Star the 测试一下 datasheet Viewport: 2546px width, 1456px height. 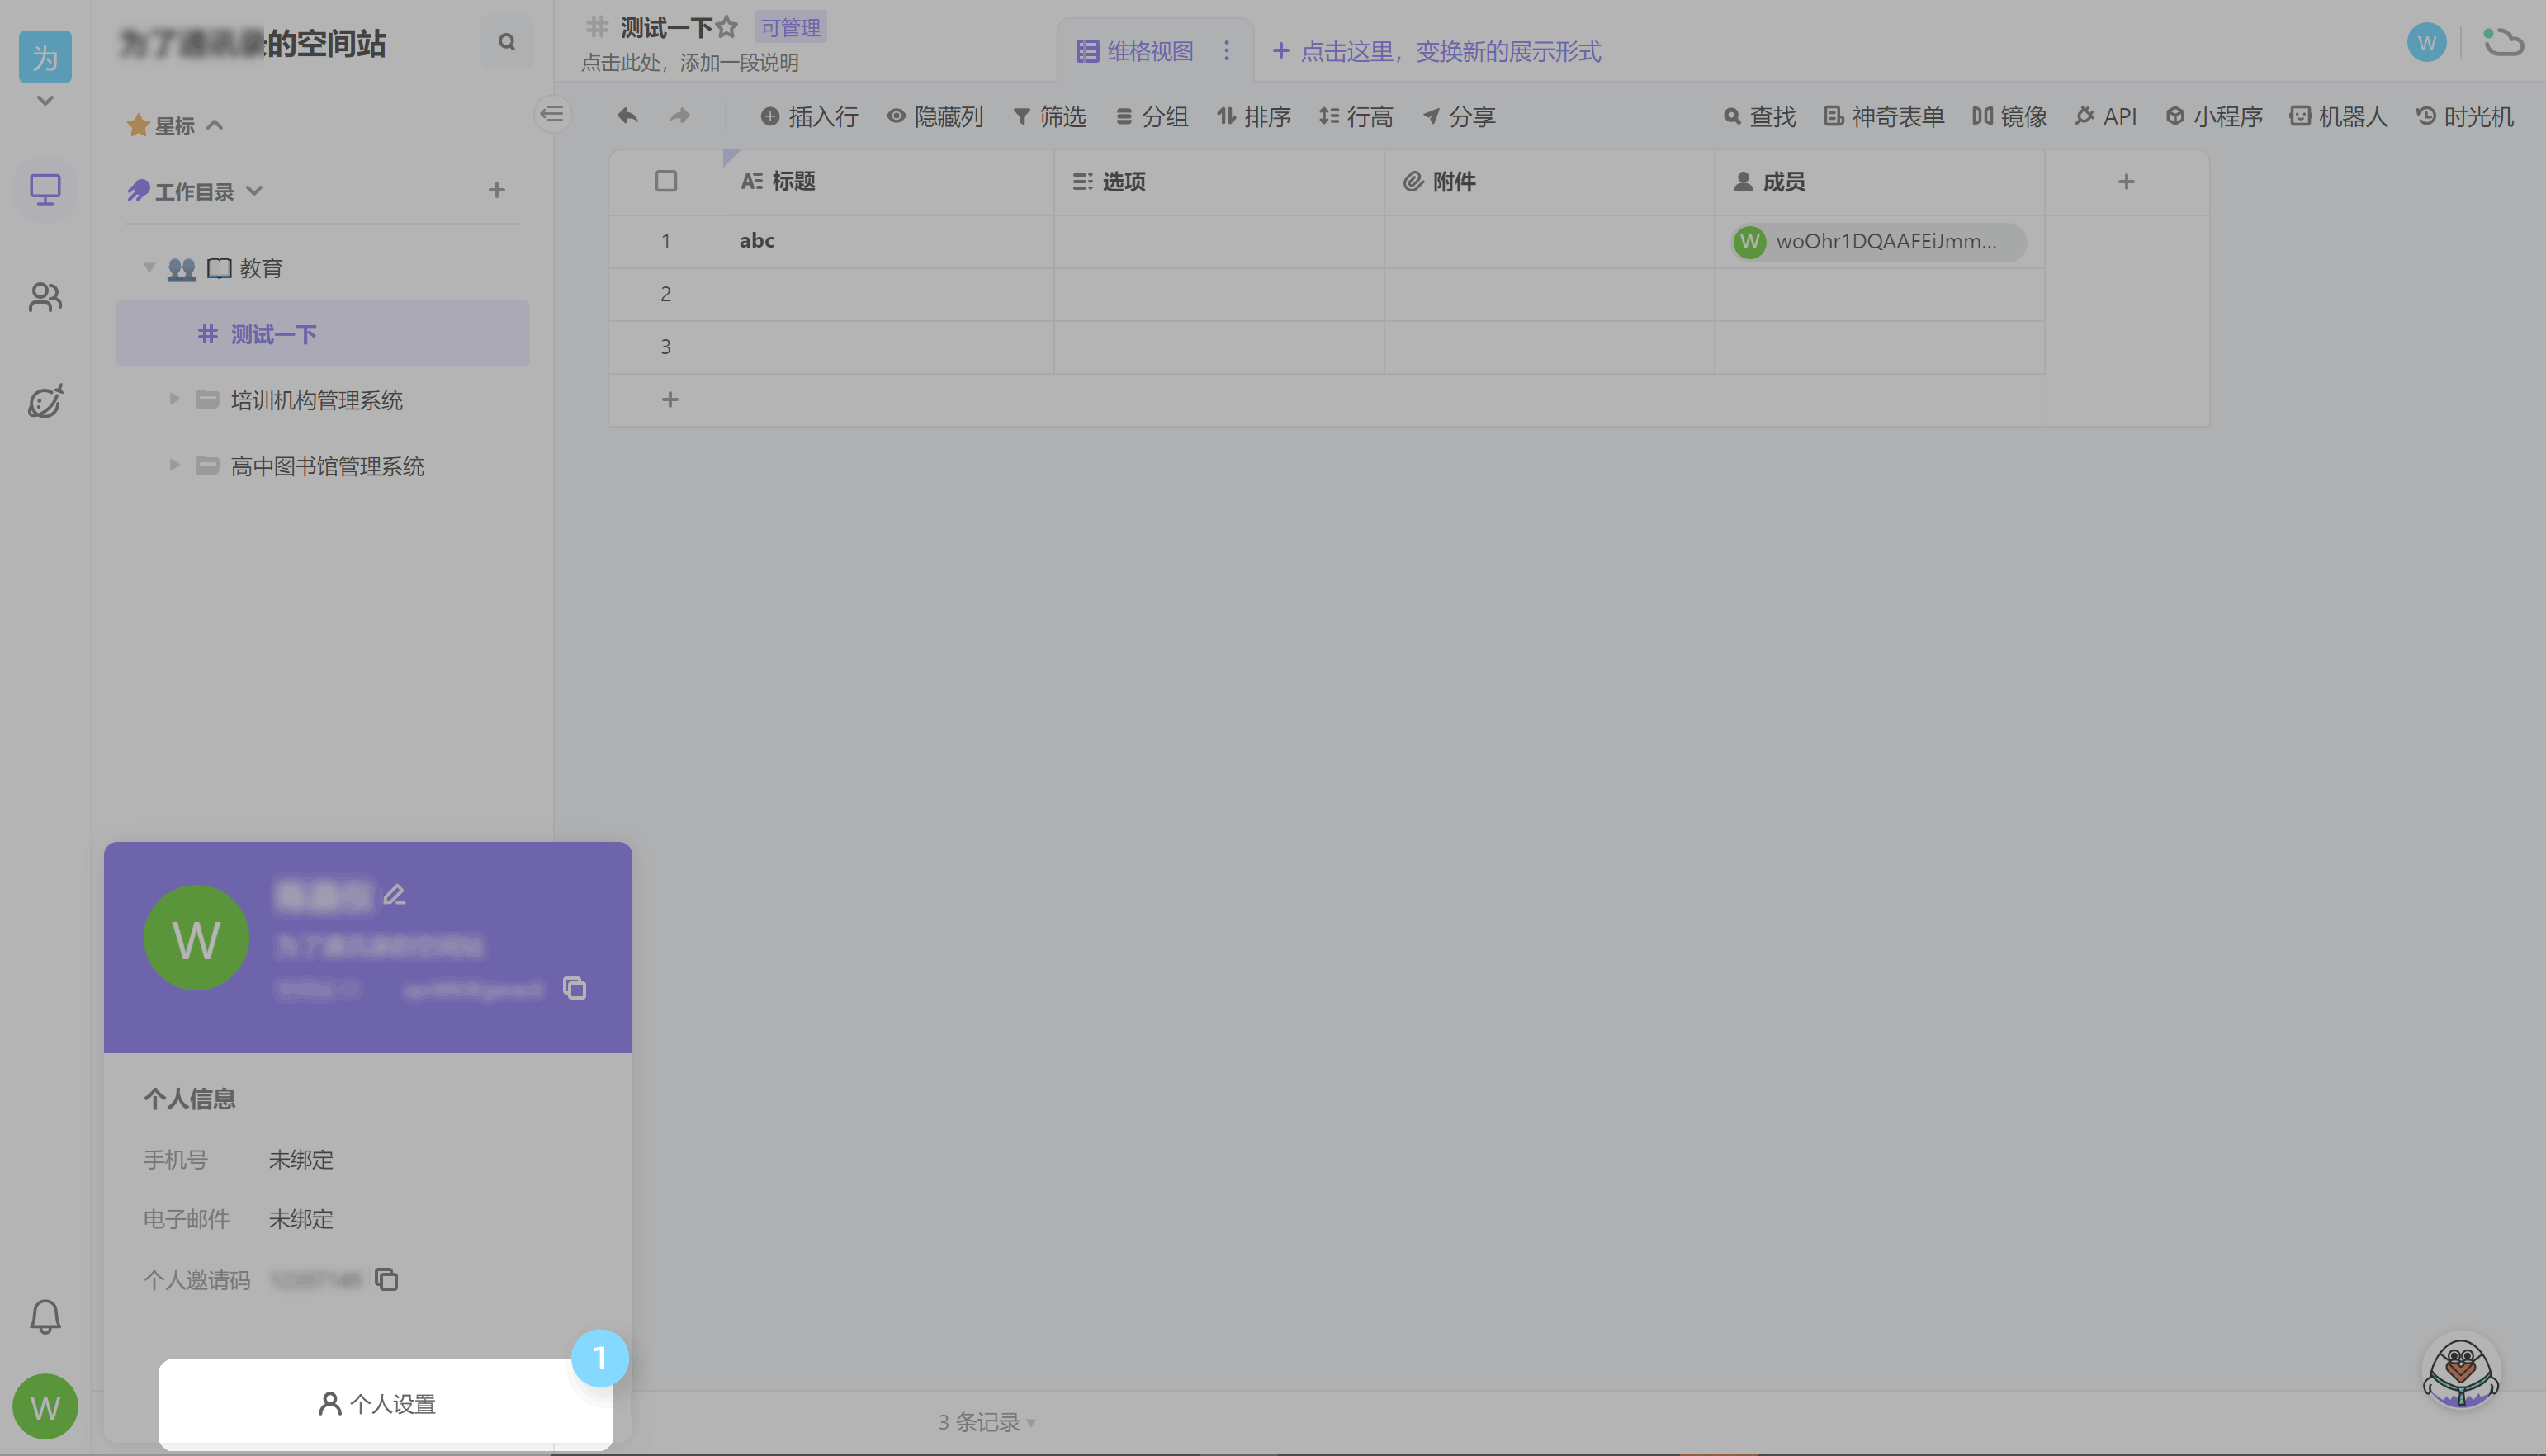(726, 27)
